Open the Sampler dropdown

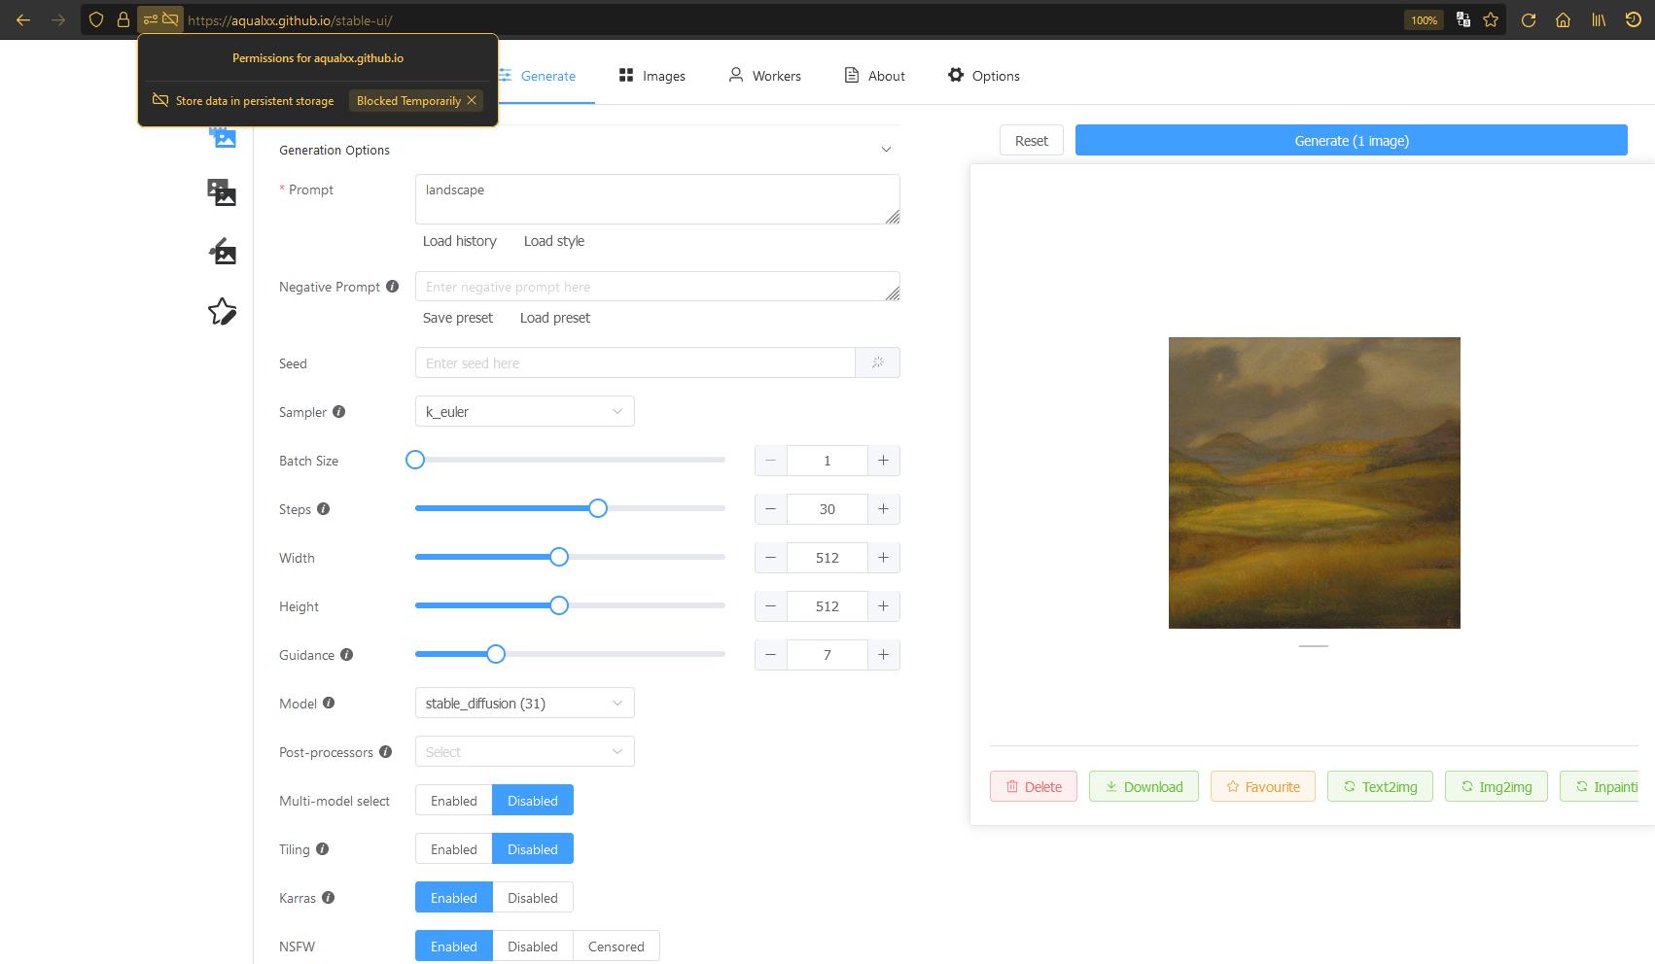tap(524, 411)
